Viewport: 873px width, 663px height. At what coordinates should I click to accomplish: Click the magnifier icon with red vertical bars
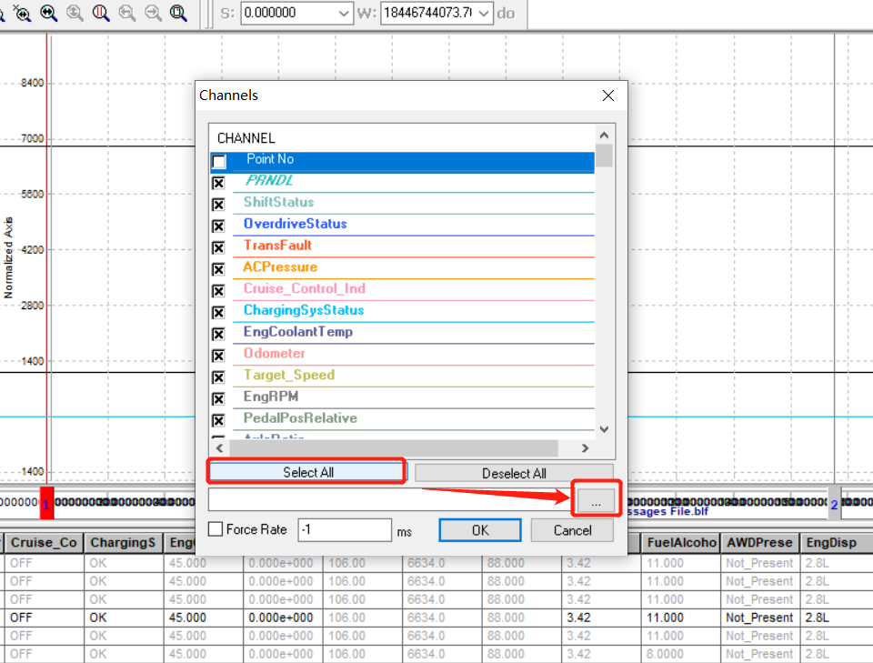click(x=101, y=12)
